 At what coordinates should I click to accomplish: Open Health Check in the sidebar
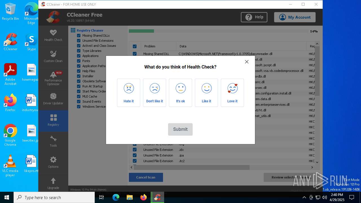(x=53, y=36)
